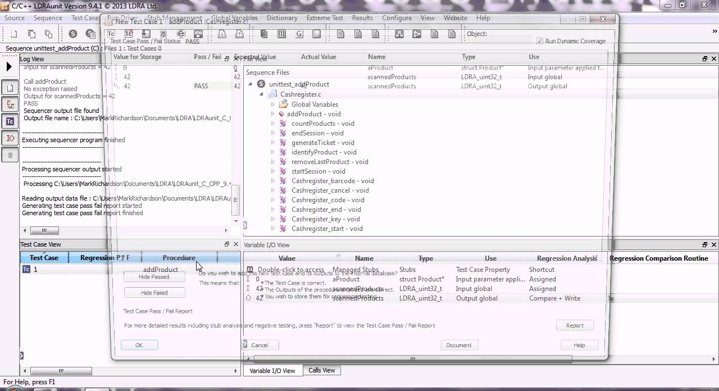
Task: Close the Variable I/O View panel
Action: [x=714, y=245]
